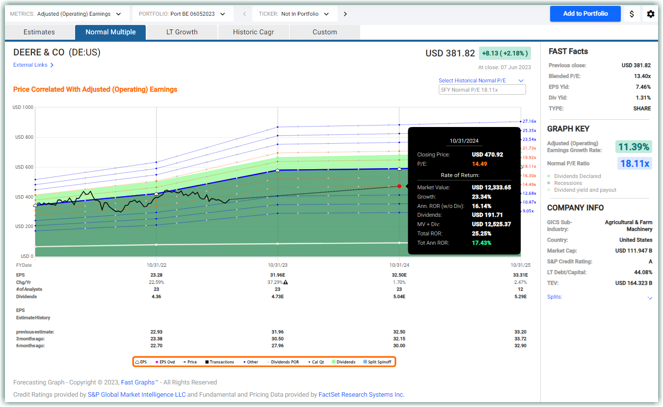
Task: Open the PORTFOLIO dropdown
Action: point(183,14)
